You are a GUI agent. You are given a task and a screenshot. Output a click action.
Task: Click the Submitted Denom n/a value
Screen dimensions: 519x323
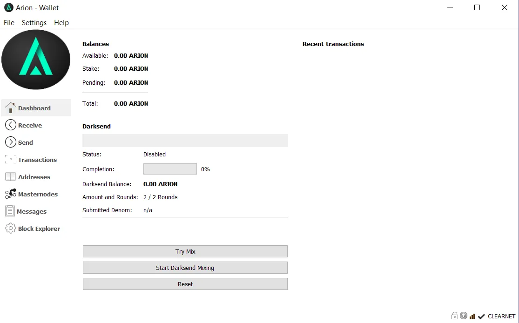pos(148,210)
